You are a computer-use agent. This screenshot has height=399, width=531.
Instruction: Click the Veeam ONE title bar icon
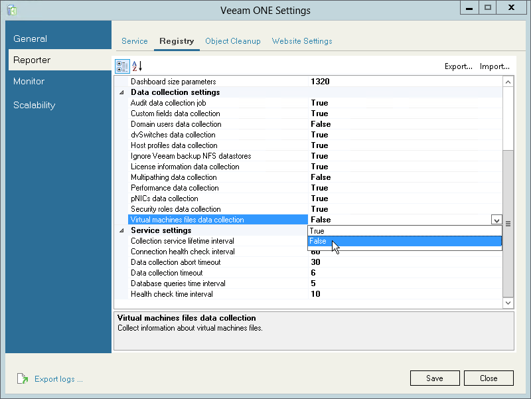tap(12, 10)
